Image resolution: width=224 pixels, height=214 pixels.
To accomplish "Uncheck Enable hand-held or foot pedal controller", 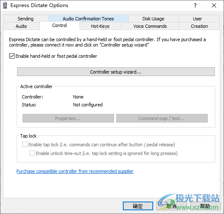I will (12, 56).
